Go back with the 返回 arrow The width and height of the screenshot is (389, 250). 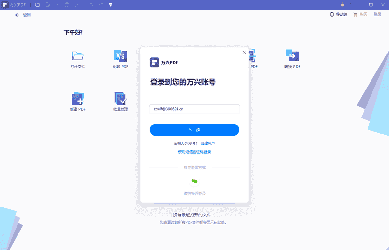coord(17,15)
